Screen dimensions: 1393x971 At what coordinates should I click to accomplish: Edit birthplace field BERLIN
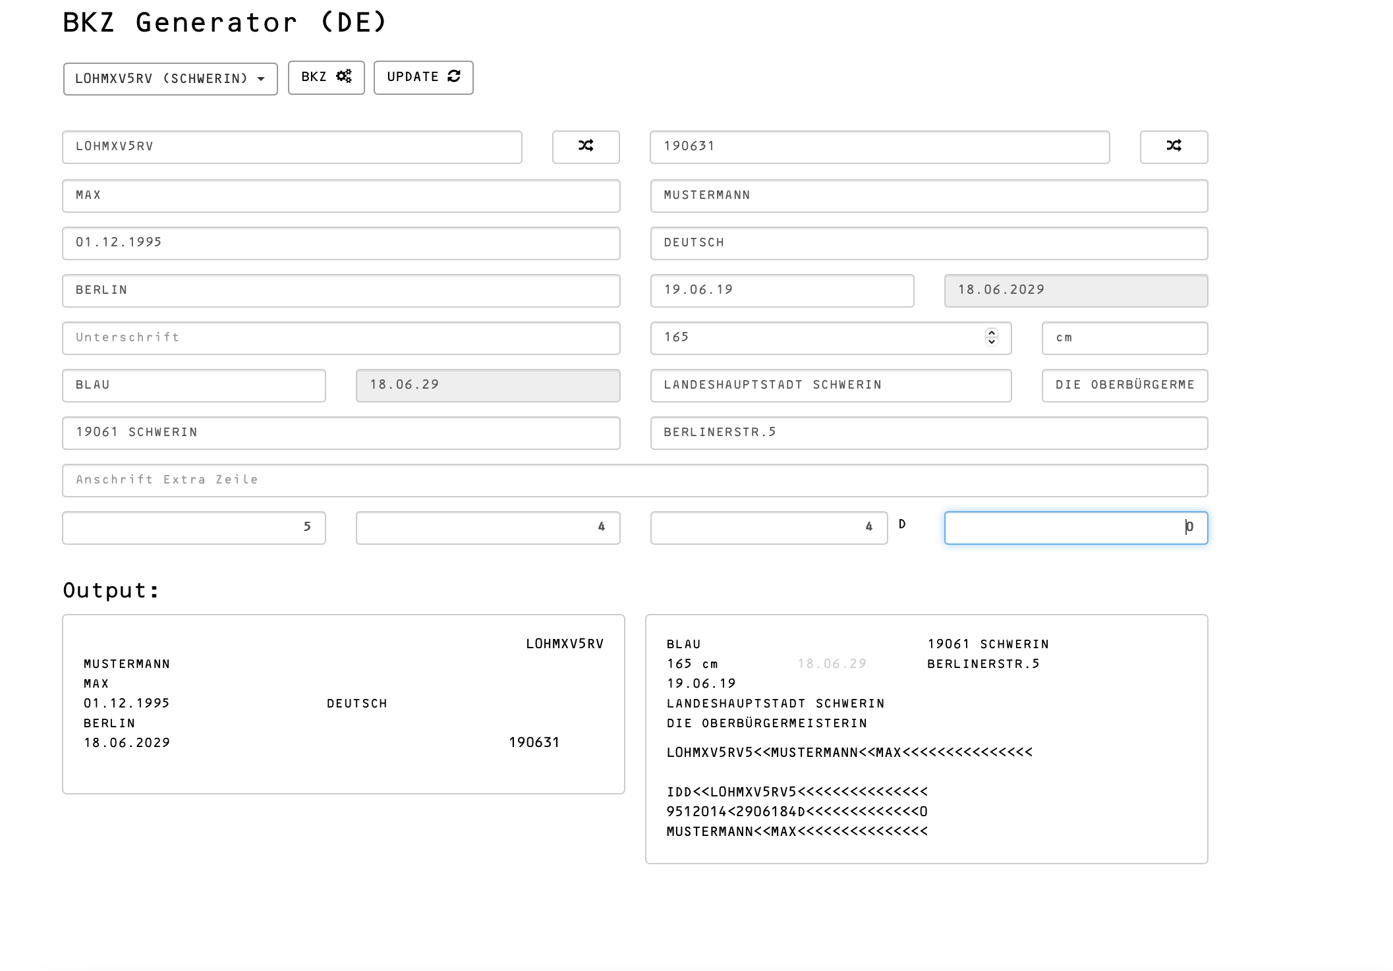click(x=341, y=291)
